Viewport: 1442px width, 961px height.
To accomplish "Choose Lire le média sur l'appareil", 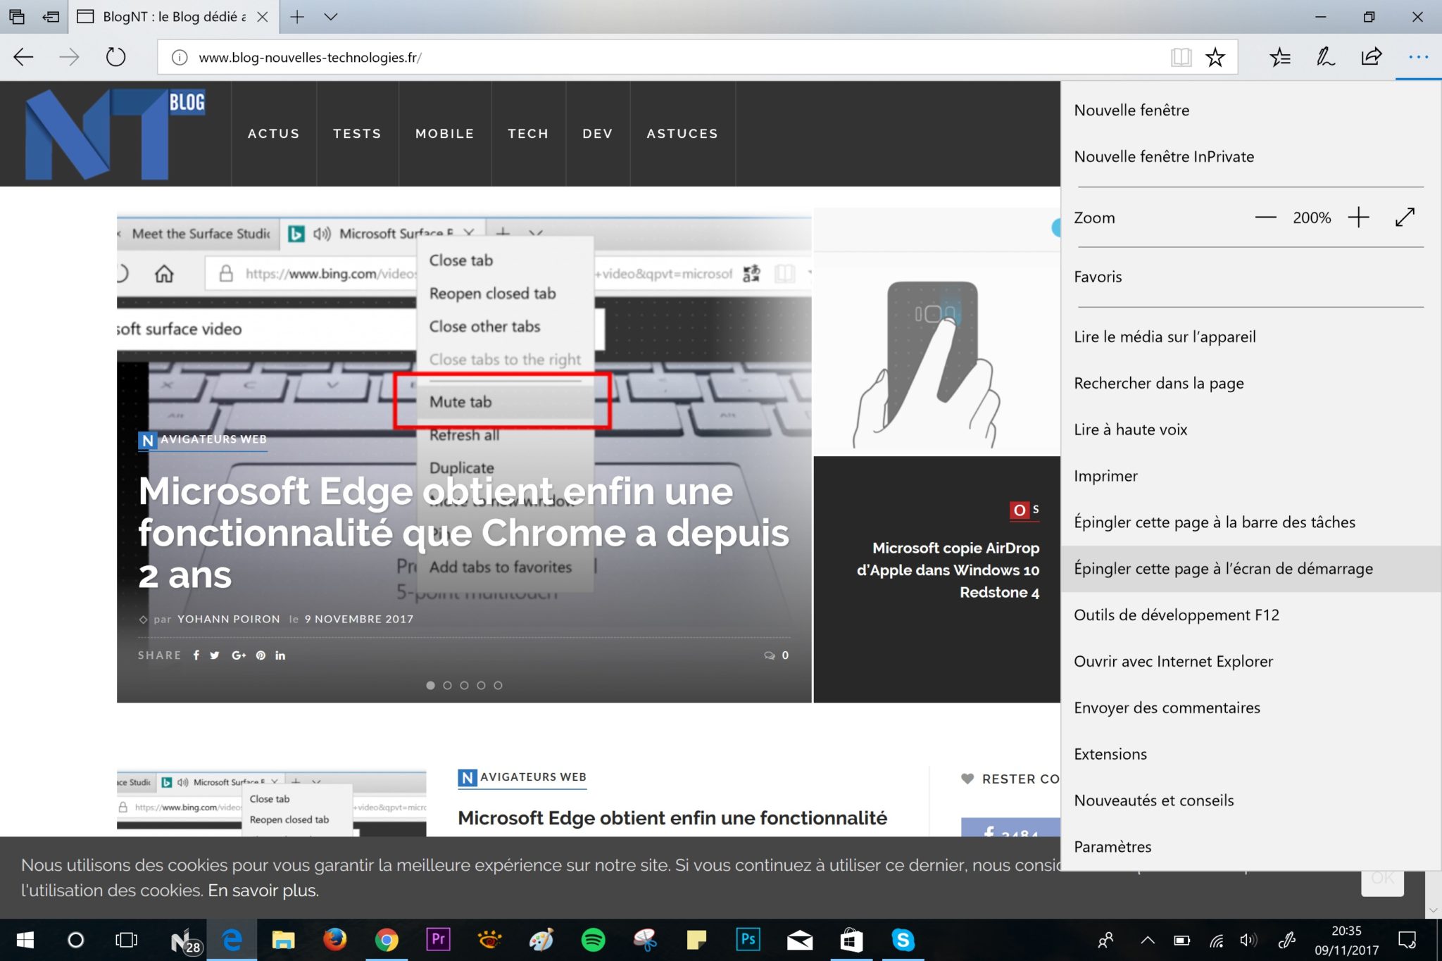I will 1250,337.
